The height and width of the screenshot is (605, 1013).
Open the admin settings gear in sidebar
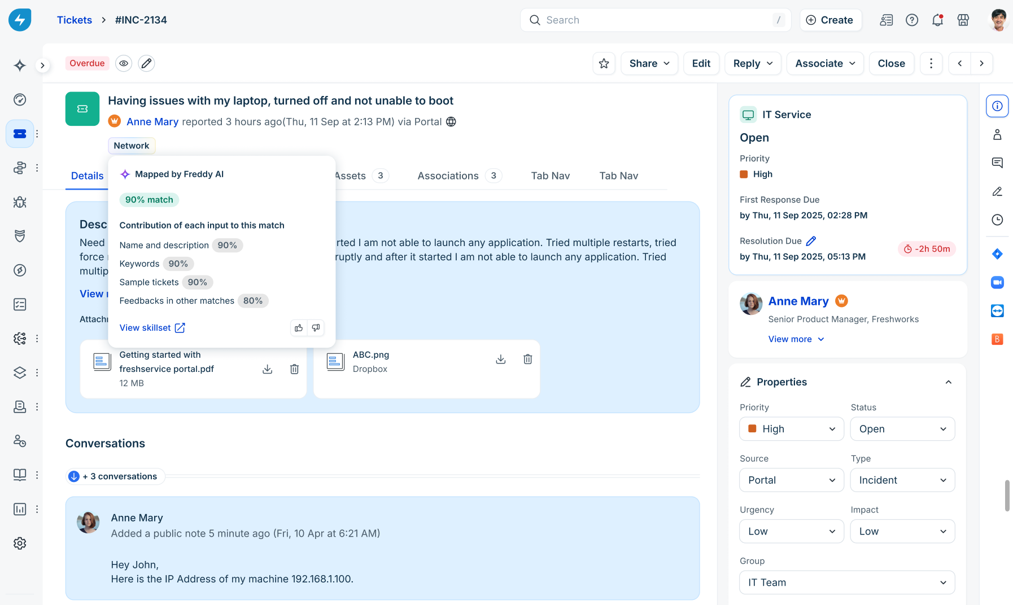pos(20,543)
